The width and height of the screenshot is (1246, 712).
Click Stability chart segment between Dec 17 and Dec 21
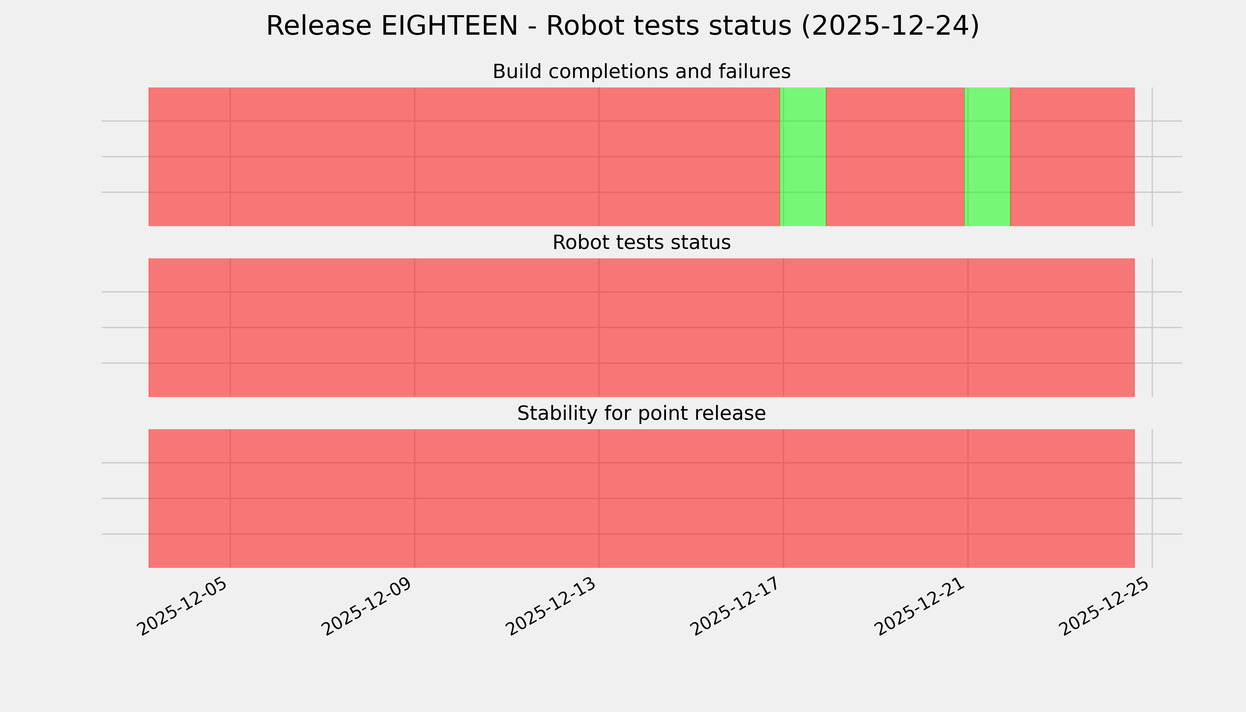pyautogui.click(x=875, y=498)
